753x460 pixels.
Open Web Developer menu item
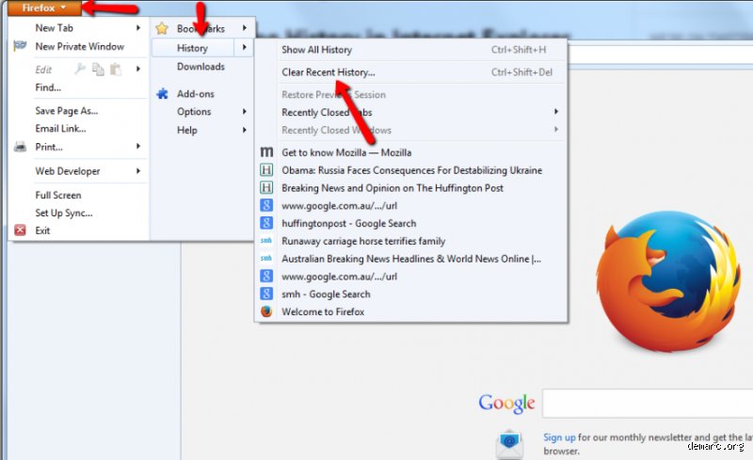(x=68, y=171)
